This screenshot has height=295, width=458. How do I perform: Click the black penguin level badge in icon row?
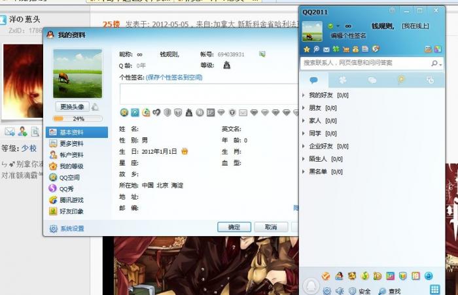pyautogui.click(x=189, y=113)
